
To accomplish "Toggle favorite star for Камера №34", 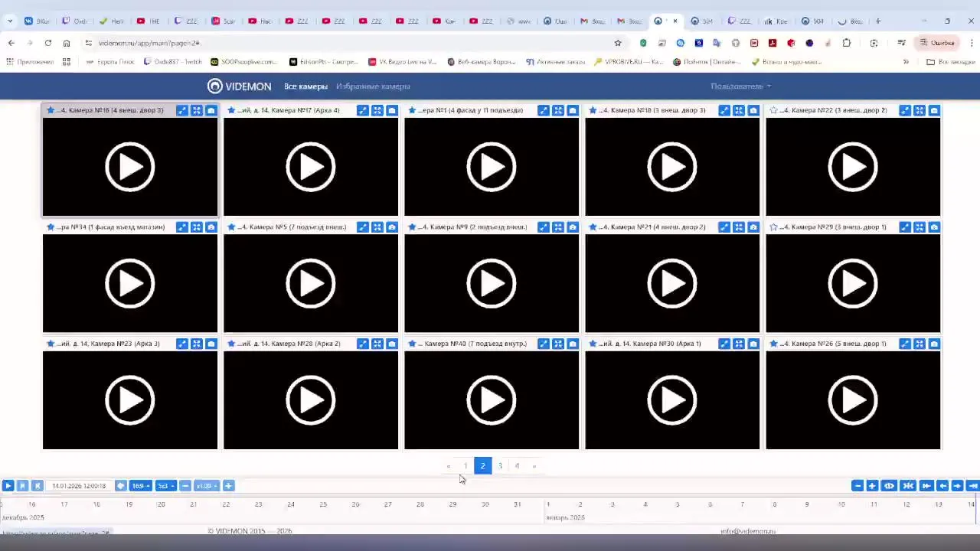I will [x=51, y=227].
